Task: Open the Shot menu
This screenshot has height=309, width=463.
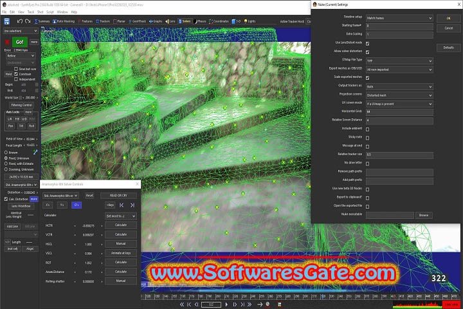Action: click(x=40, y=12)
